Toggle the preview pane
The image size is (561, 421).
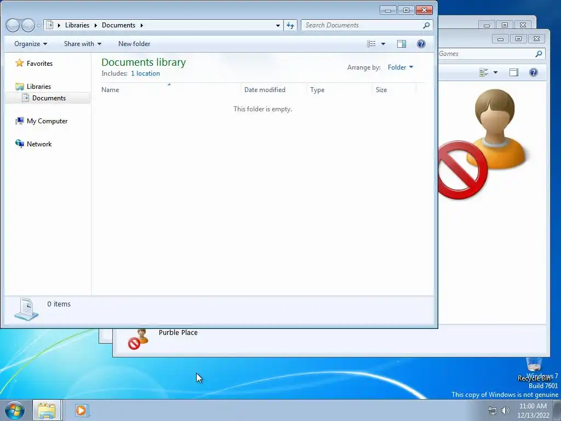pos(402,44)
